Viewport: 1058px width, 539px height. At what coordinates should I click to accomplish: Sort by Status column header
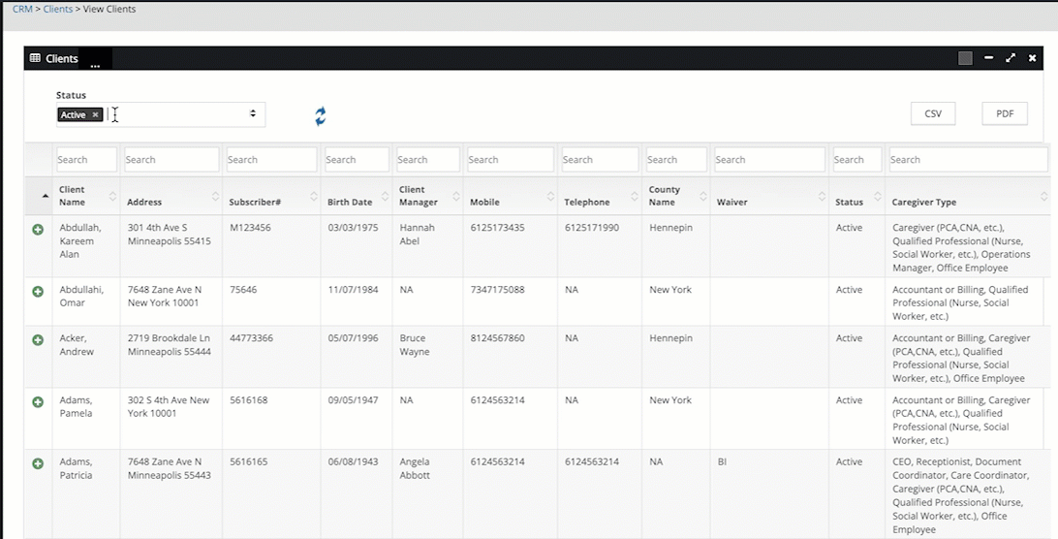pos(856,196)
